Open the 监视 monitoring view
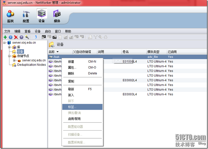 (10, 16)
